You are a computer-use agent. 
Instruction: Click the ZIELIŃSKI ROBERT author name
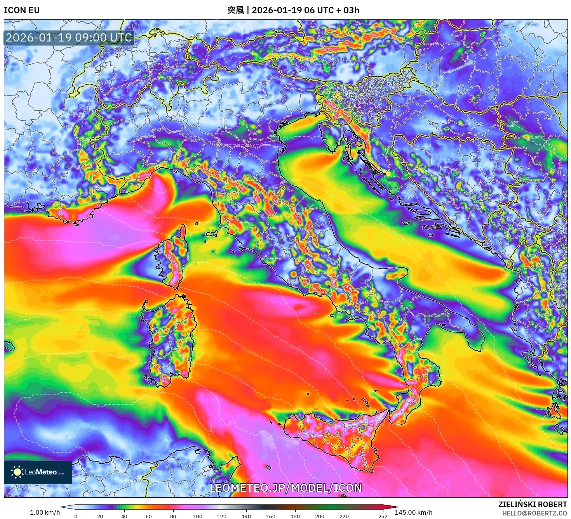tap(533, 504)
